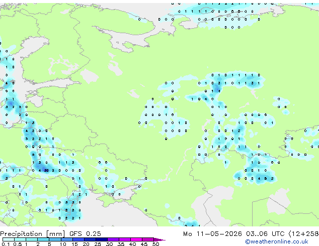Click the '10' legend scale label
Viewport: 319px width, 246px height.
[63, 244]
